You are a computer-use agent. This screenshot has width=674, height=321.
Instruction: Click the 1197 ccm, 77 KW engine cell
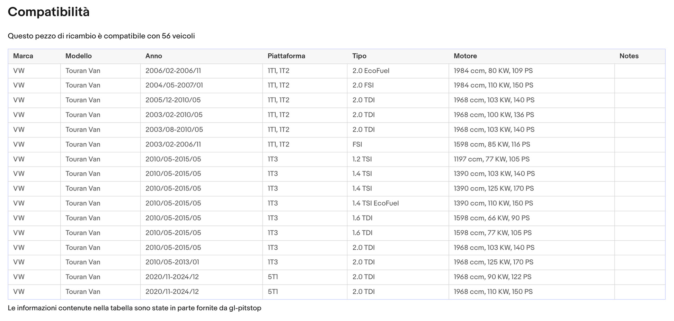point(532,159)
